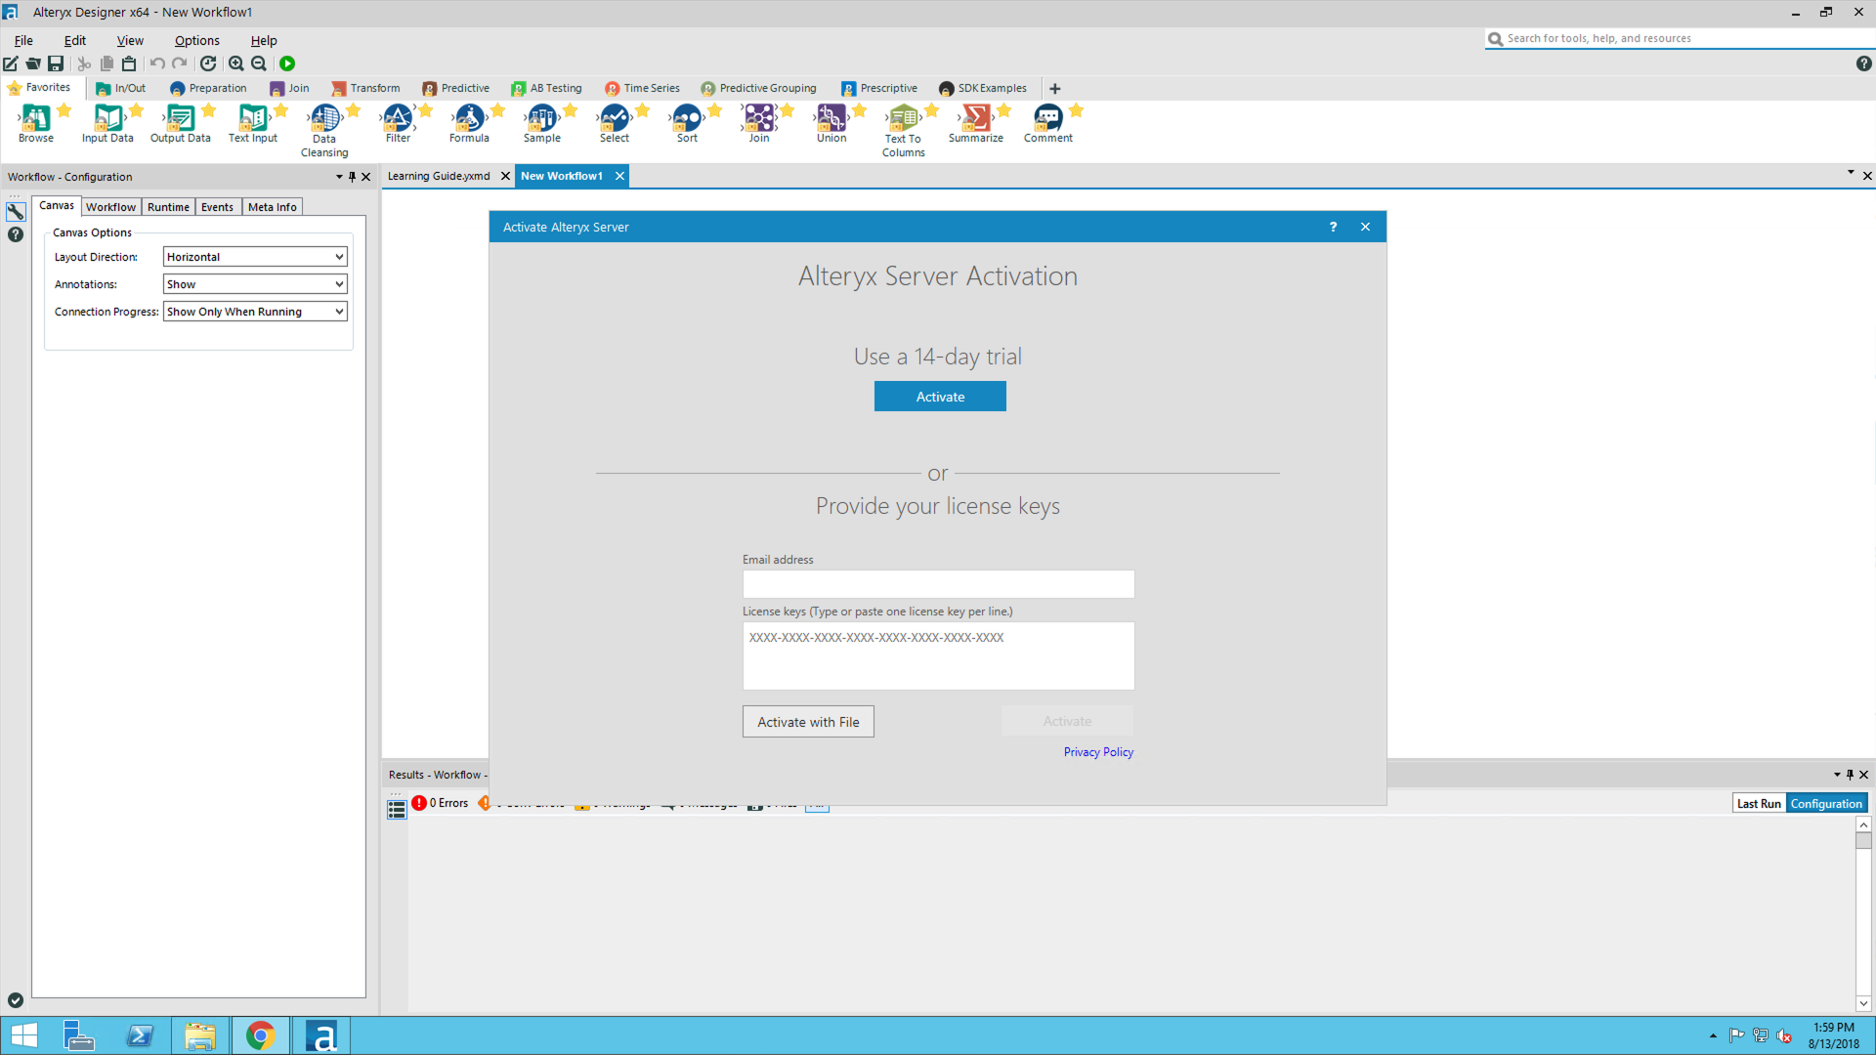The height and width of the screenshot is (1055, 1876).
Task: Activate the 14-day trial
Action: point(939,396)
